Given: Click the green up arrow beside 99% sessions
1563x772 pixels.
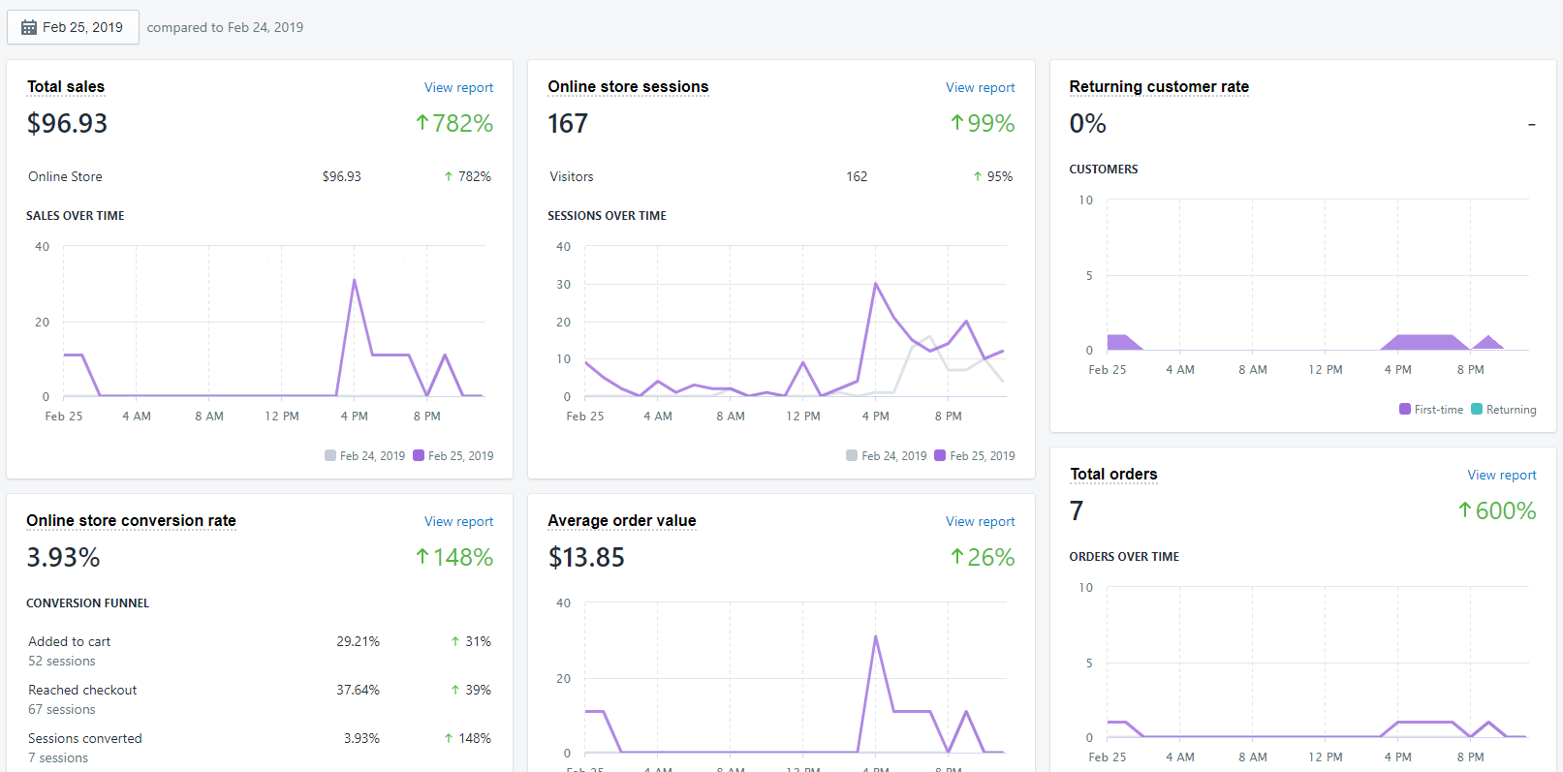Looking at the screenshot, I should (x=957, y=123).
